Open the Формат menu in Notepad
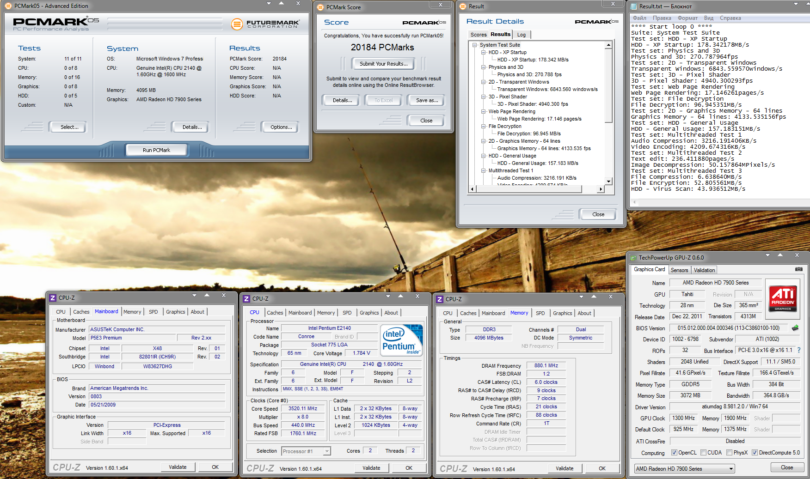 click(x=687, y=18)
